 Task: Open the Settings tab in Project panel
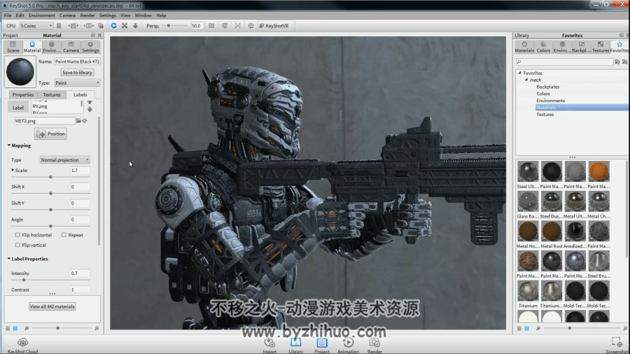tap(90, 47)
